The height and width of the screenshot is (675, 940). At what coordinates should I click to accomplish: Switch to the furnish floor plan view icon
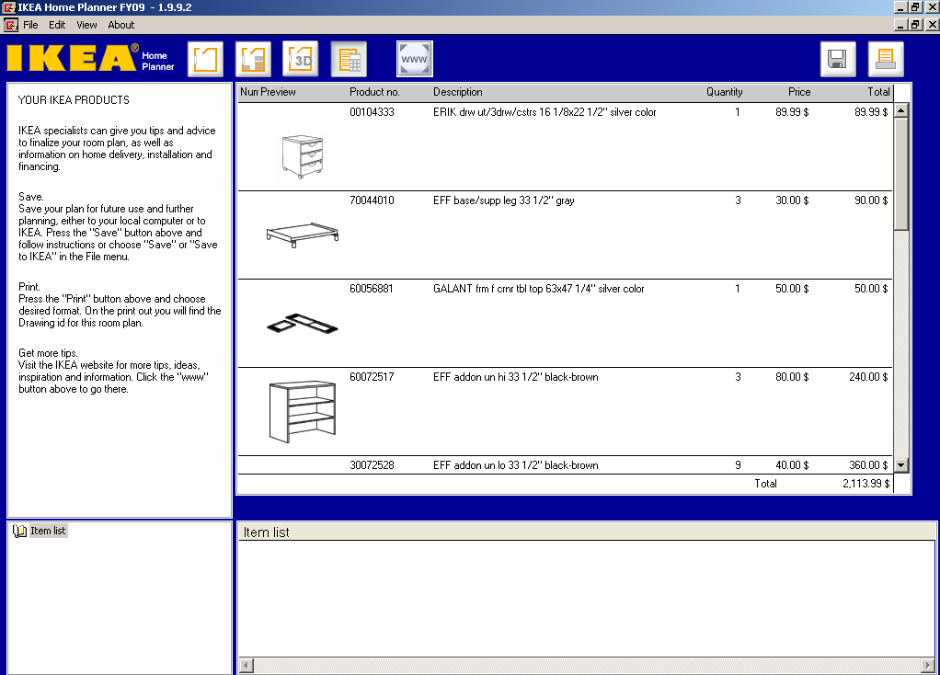click(x=253, y=59)
